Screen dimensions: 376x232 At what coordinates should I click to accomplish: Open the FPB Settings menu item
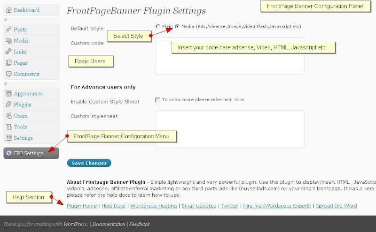31,153
